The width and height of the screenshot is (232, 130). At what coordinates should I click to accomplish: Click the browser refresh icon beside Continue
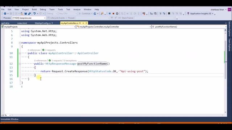click(95, 14)
